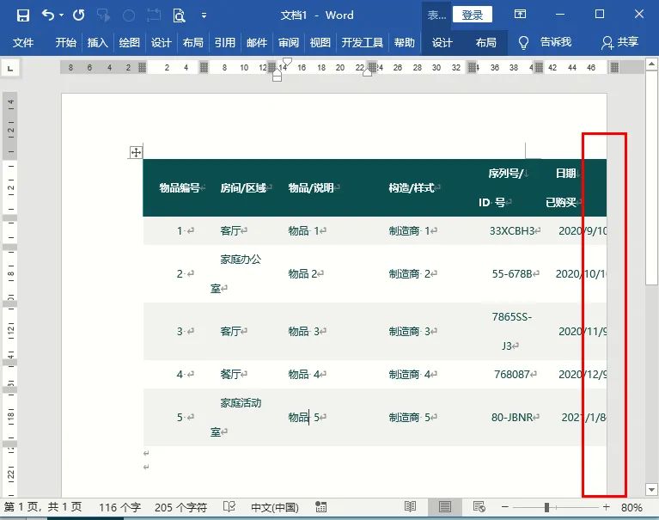Click the 80-JBNR cell
659x520 pixels.
pos(512,418)
